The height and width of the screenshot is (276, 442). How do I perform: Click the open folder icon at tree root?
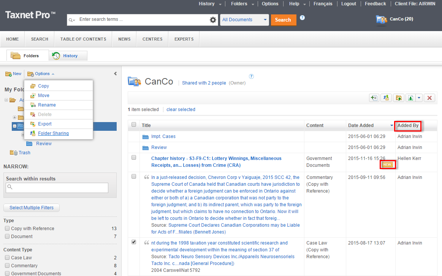pyautogui.click(x=13, y=100)
